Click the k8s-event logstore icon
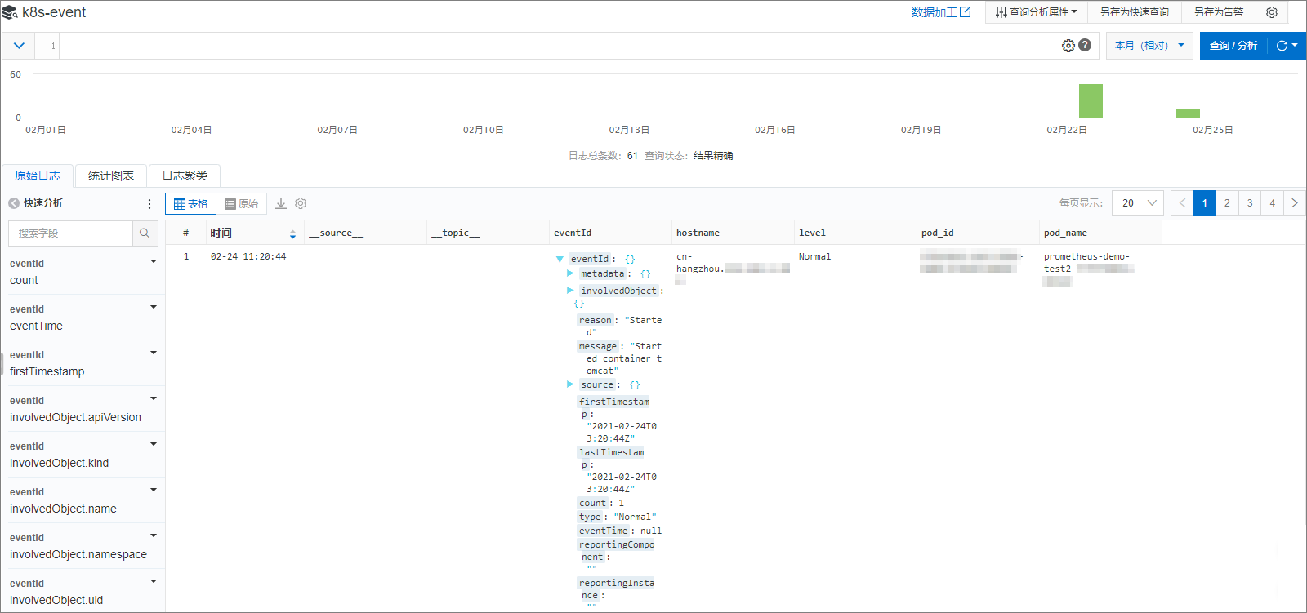This screenshot has height=613, width=1307. [x=10, y=12]
